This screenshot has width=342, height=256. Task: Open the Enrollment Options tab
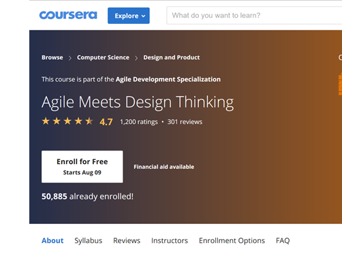point(232,240)
